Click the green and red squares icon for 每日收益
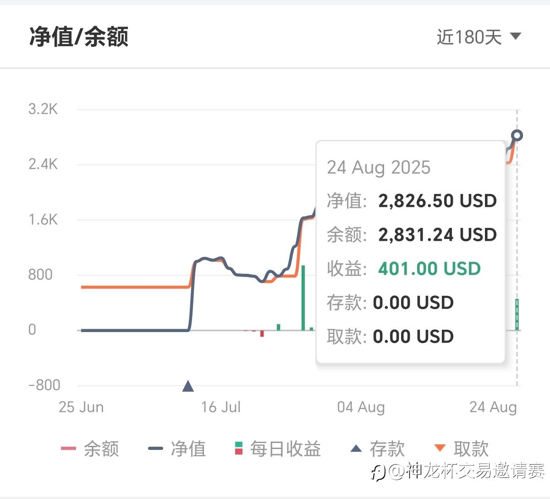 pyautogui.click(x=238, y=448)
